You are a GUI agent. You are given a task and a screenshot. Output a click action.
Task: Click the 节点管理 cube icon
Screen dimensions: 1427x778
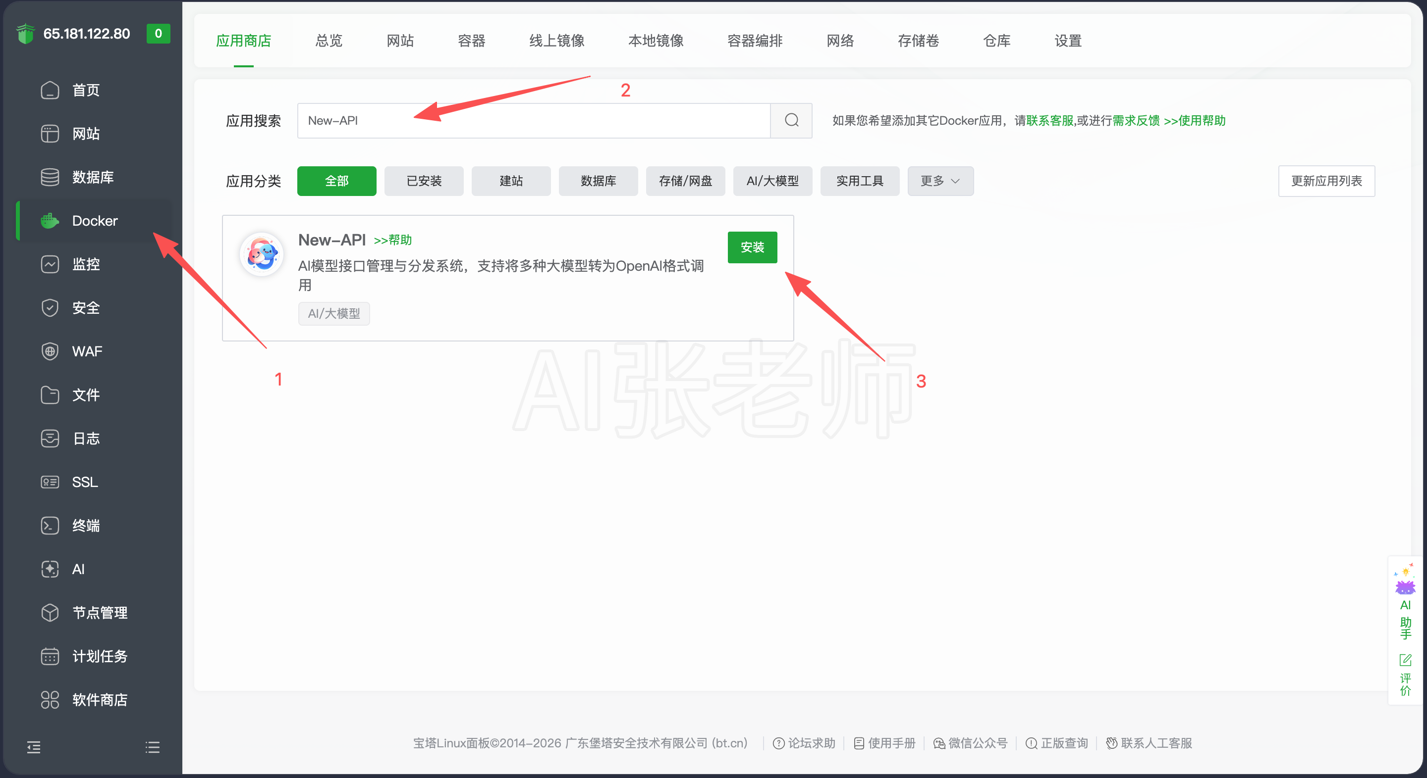tap(50, 613)
